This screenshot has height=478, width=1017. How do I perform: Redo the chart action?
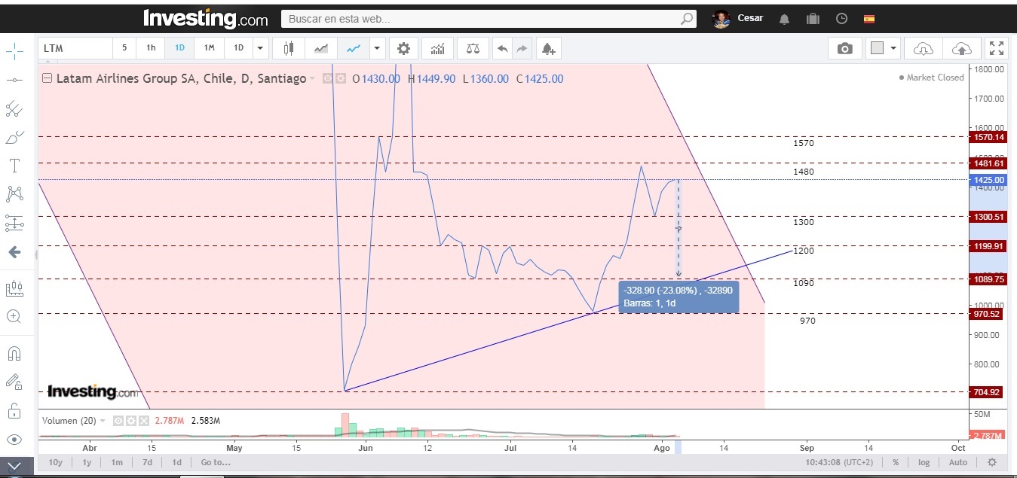[x=522, y=48]
